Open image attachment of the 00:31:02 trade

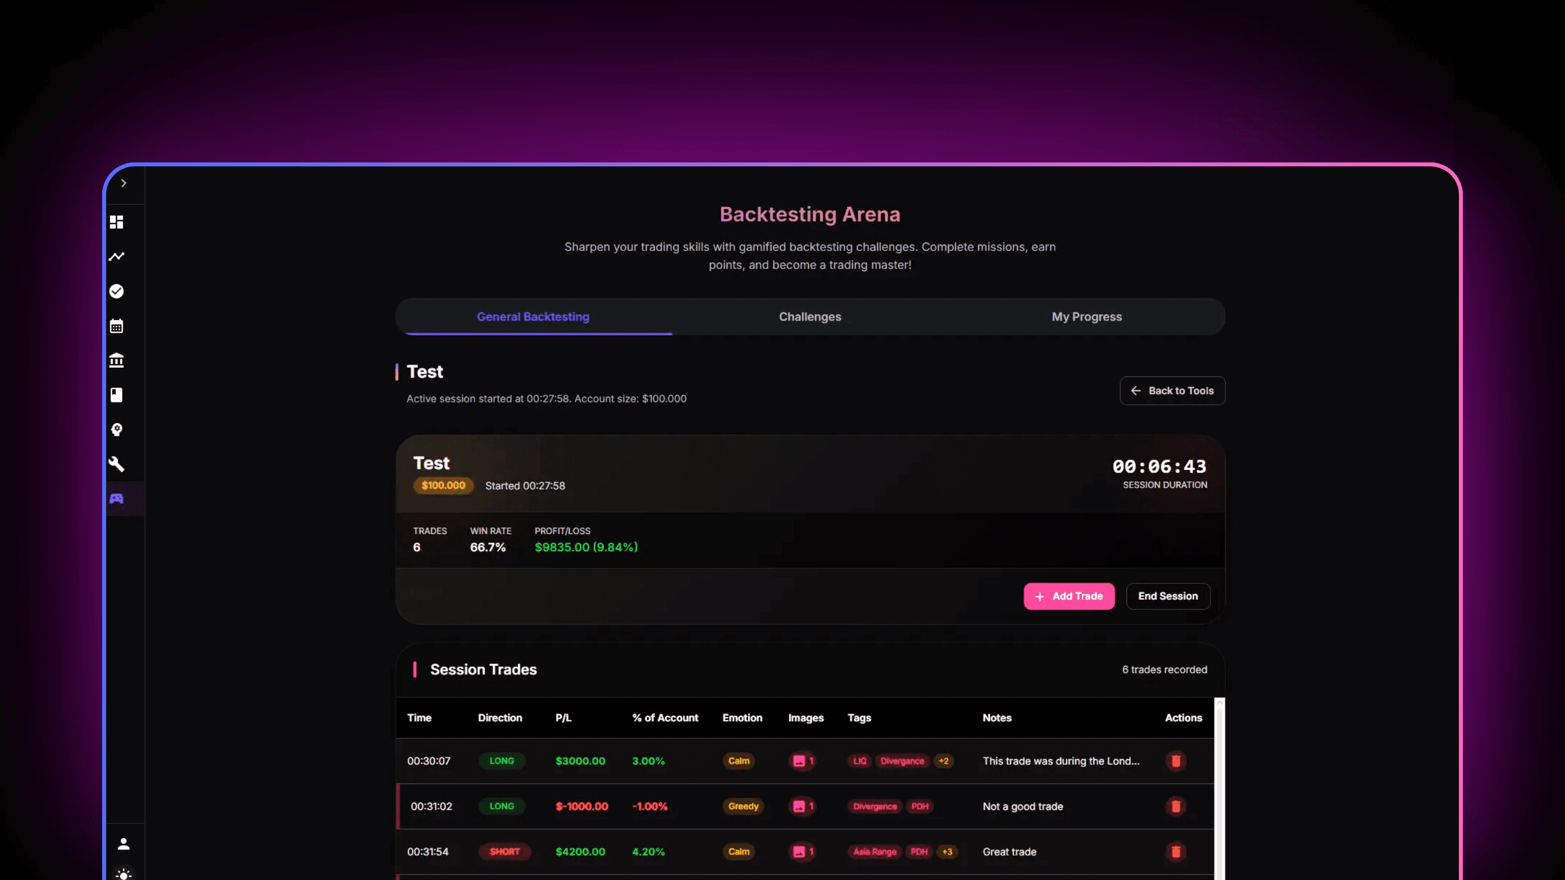(803, 806)
